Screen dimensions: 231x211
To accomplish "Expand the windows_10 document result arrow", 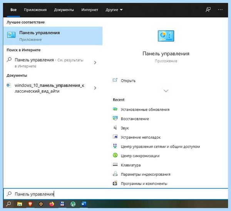I will [x=95, y=88].
